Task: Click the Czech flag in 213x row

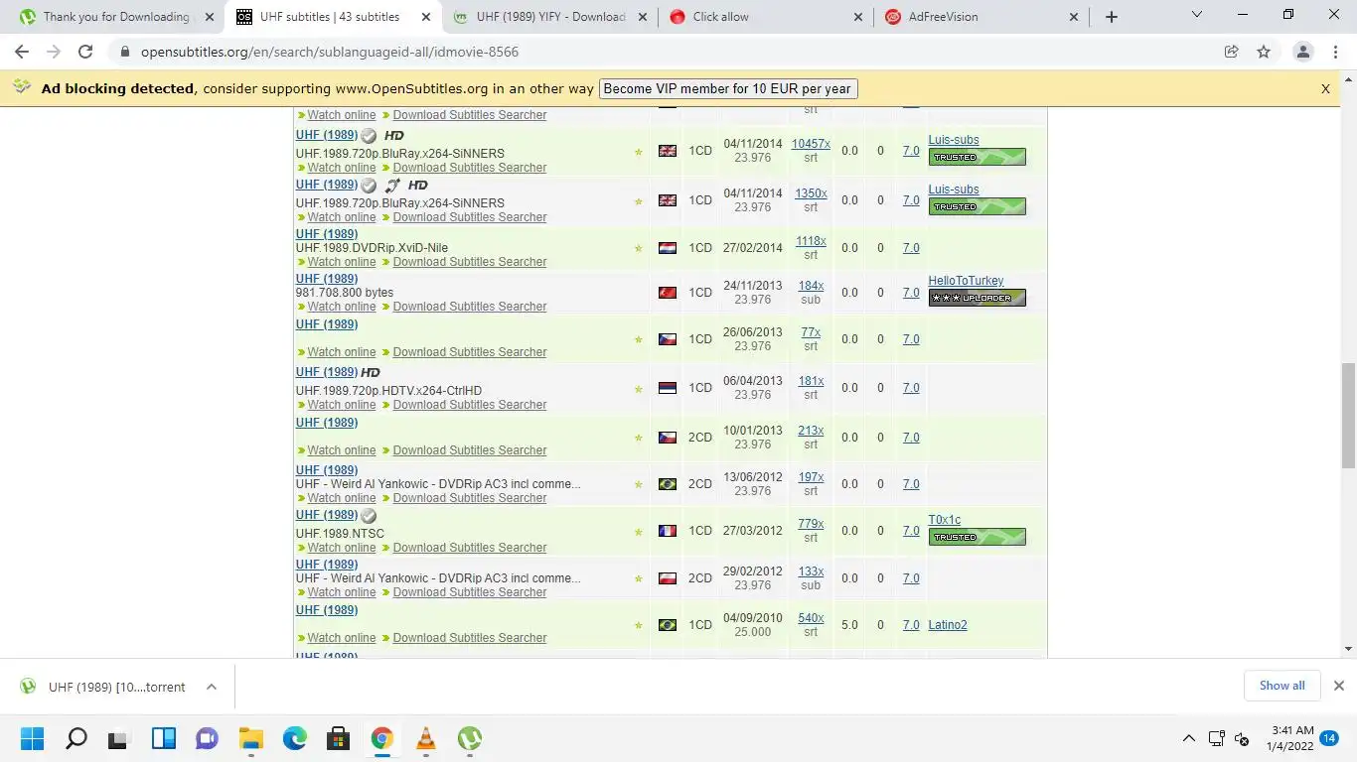Action: tap(668, 438)
